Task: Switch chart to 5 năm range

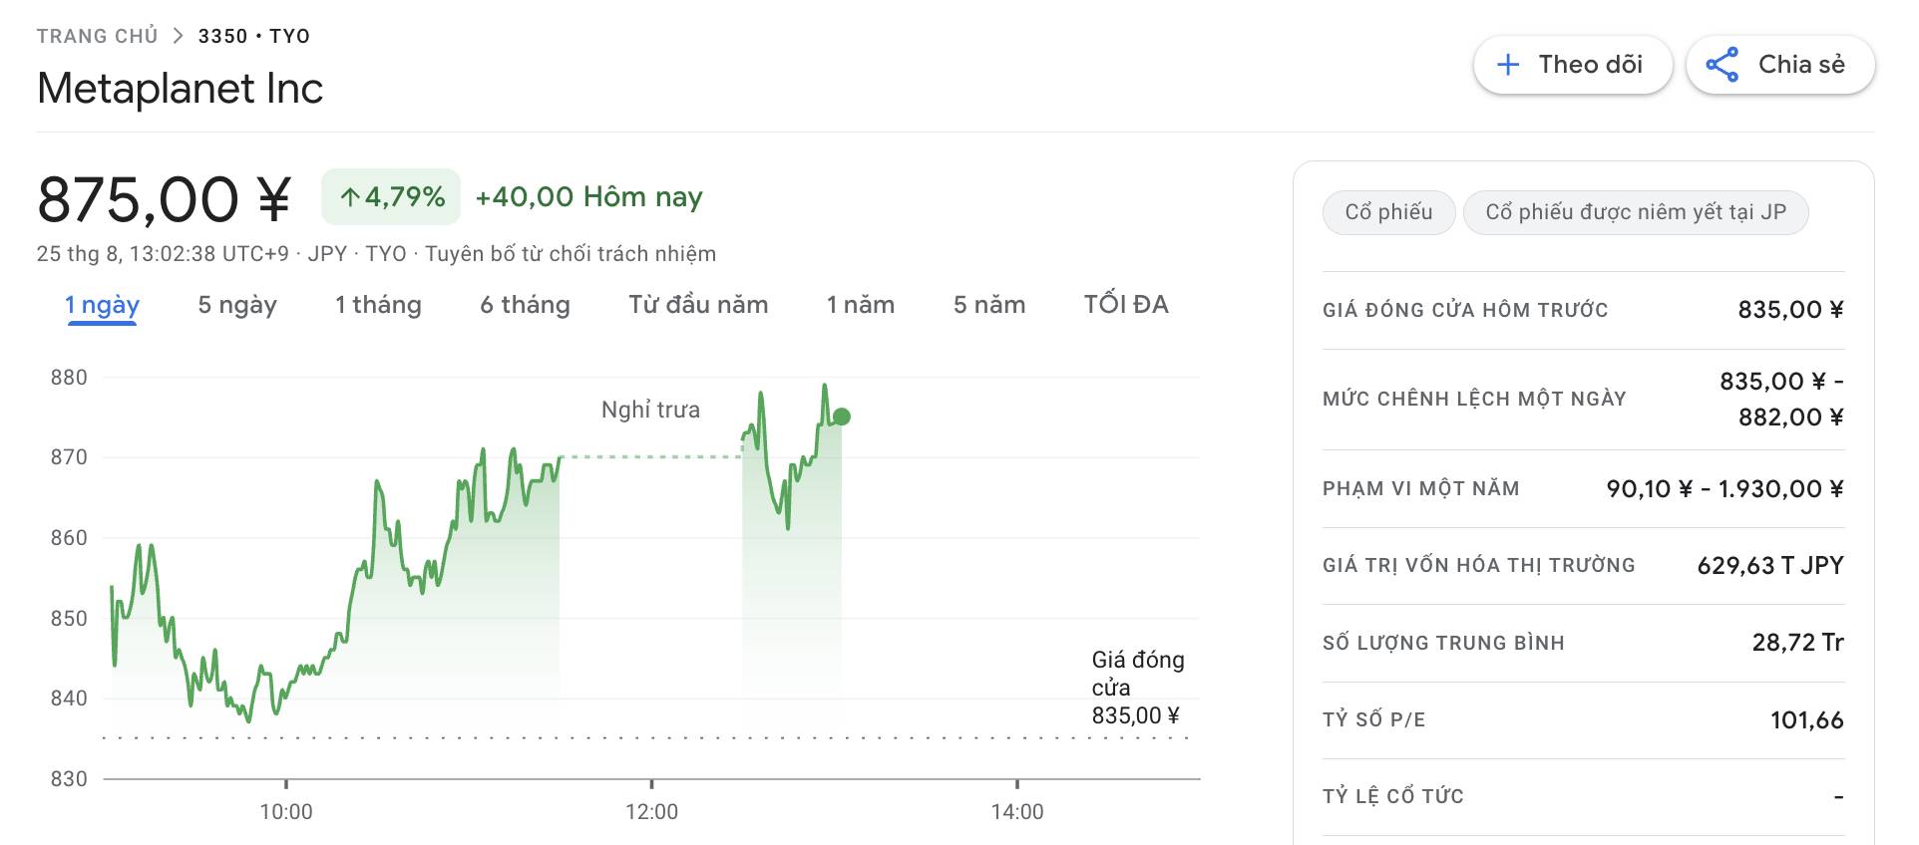Action: [x=989, y=305]
